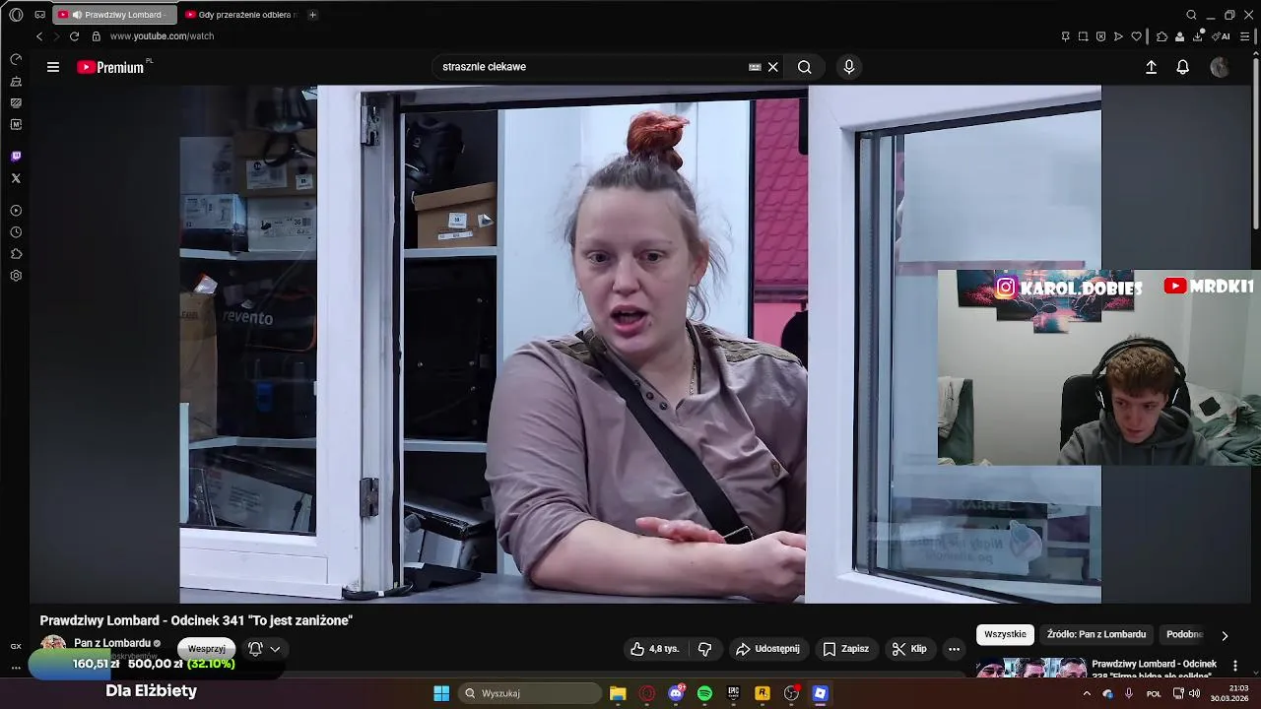Open the browser downloads icon
Image resolution: width=1261 pixels, height=709 pixels.
(1198, 36)
